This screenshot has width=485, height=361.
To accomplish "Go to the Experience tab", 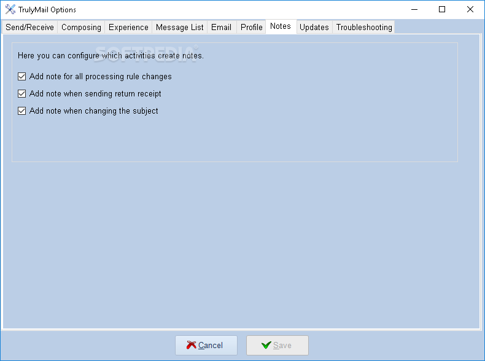I will click(x=128, y=27).
